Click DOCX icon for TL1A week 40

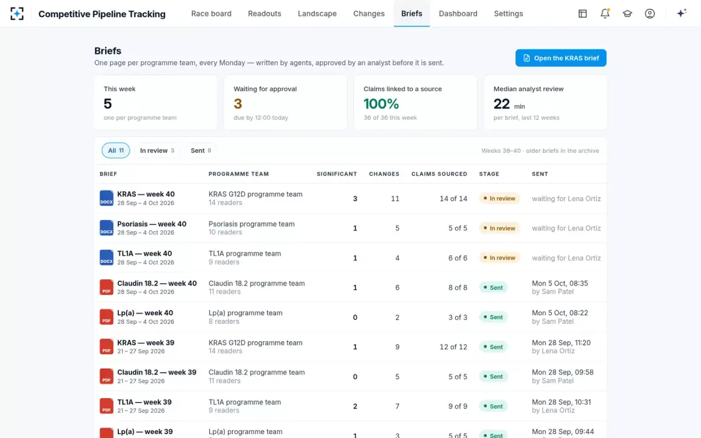pyautogui.click(x=106, y=257)
